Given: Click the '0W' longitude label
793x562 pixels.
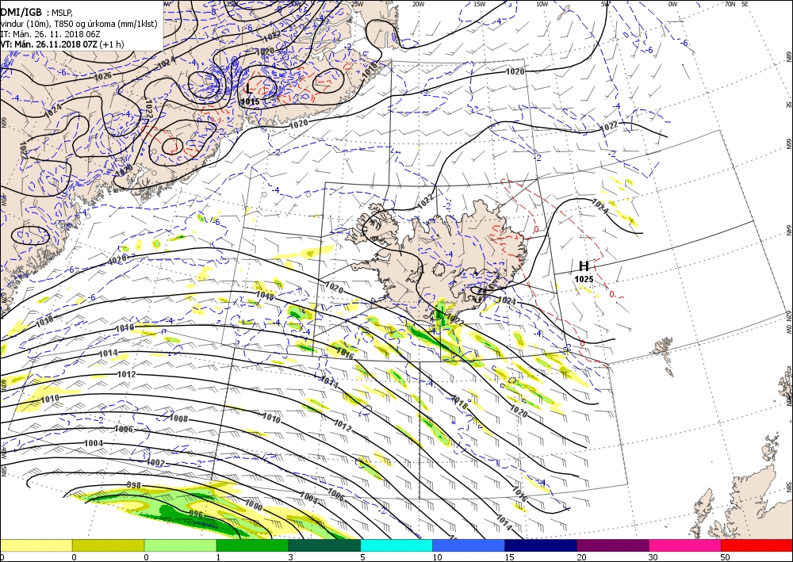Looking at the screenshot, I should [x=672, y=4].
